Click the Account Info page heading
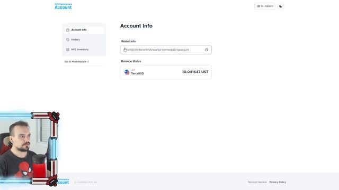This screenshot has width=339, height=190. [x=136, y=26]
